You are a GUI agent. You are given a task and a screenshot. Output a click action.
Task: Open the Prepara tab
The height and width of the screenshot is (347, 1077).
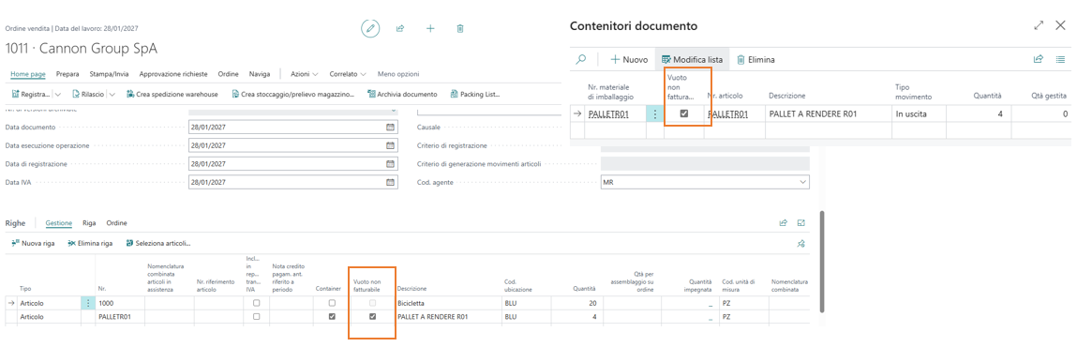click(67, 74)
